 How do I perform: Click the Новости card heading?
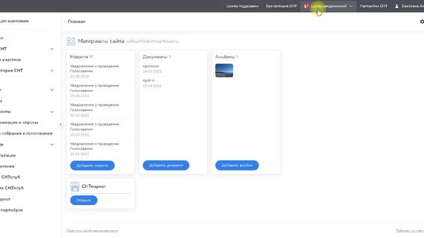coord(79,57)
